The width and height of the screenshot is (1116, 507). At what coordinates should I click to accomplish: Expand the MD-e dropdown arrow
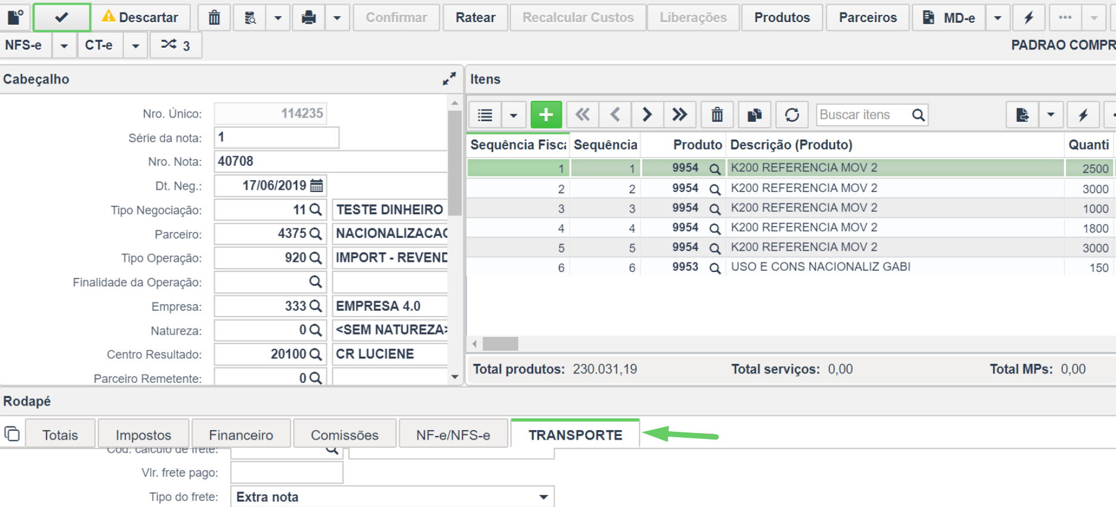pos(997,17)
